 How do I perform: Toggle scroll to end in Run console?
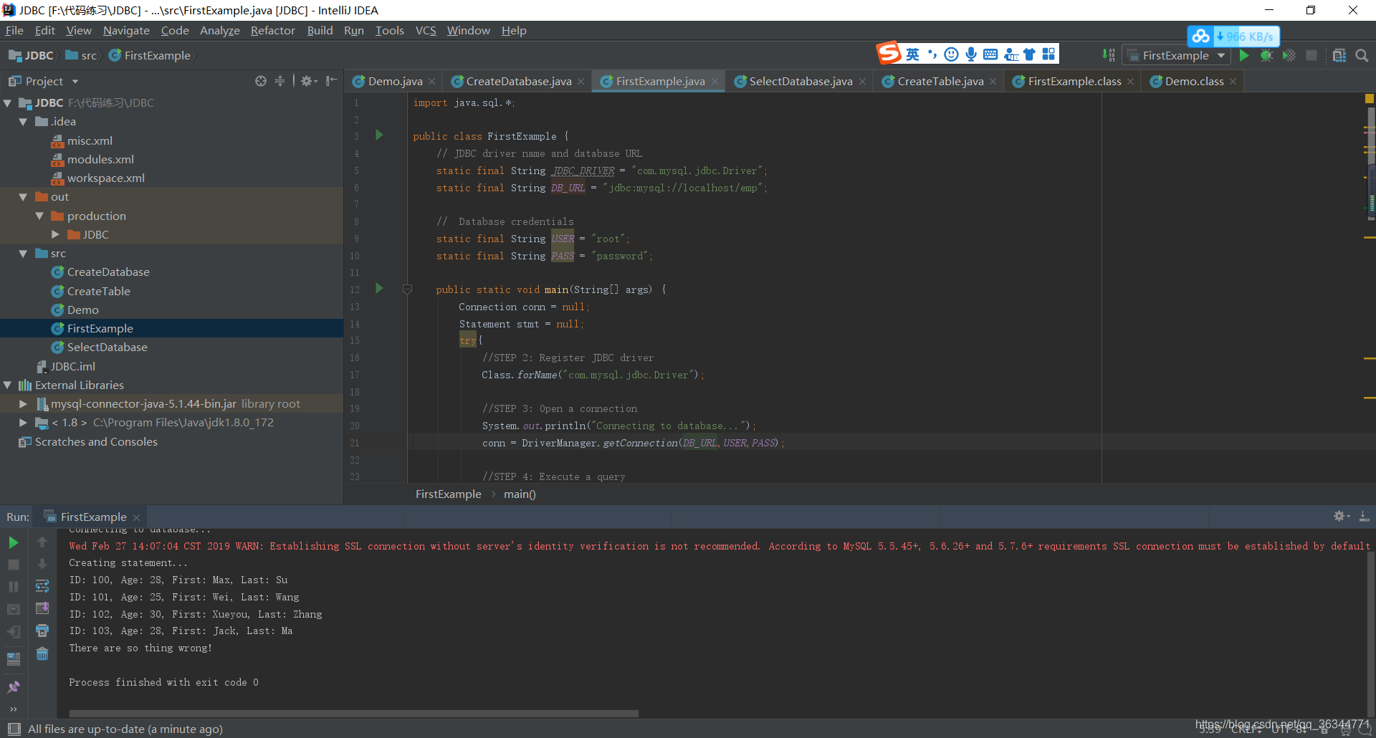pyautogui.click(x=42, y=608)
